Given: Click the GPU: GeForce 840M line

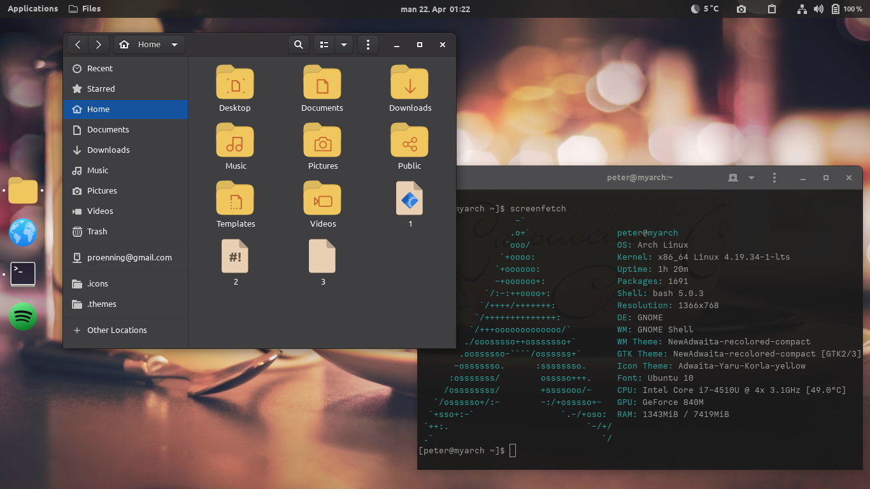Looking at the screenshot, I should coord(660,402).
